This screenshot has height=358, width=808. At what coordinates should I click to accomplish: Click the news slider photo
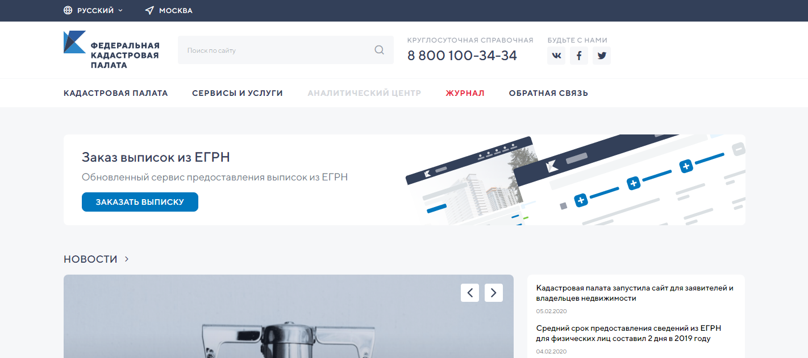click(x=289, y=317)
